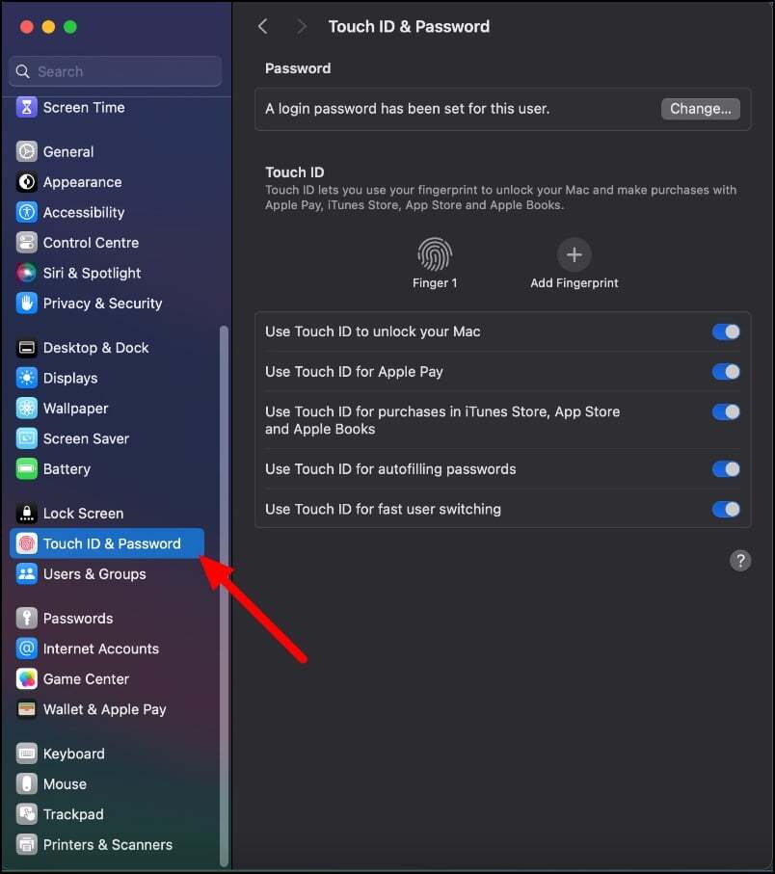This screenshot has width=775, height=874.
Task: Select Screen Time label in sidebar
Action: click(84, 107)
